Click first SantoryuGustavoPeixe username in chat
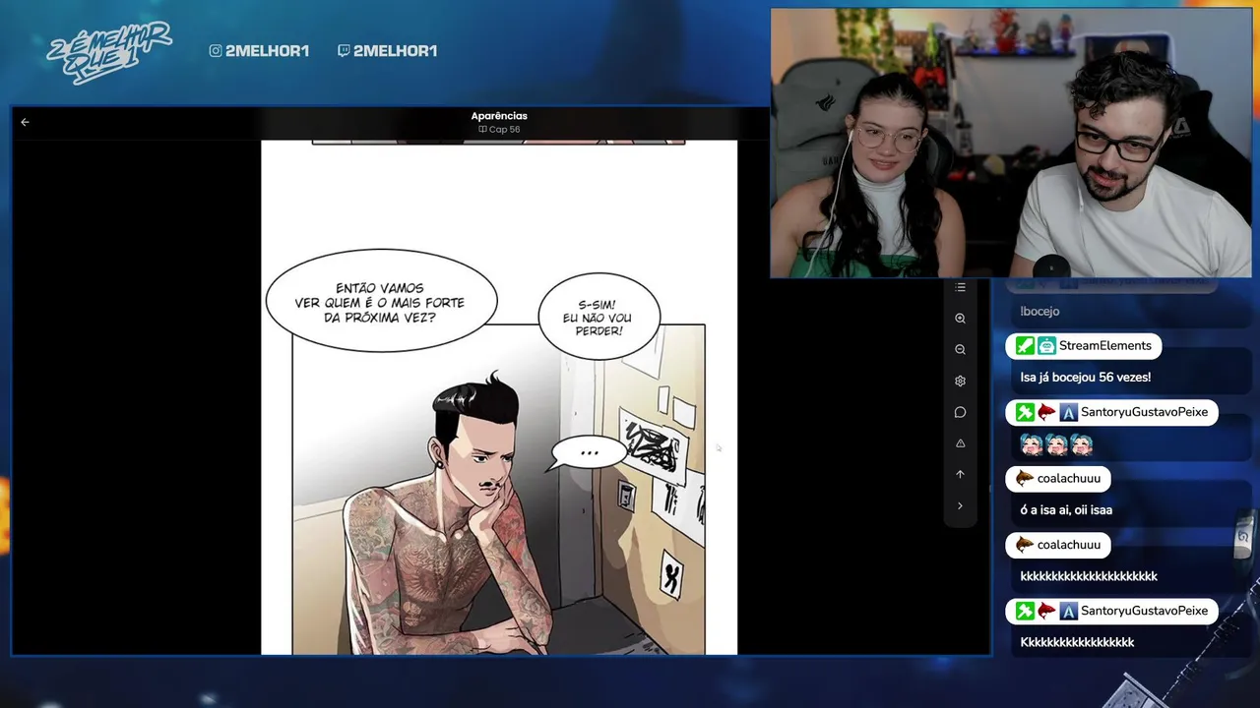 pos(1144,412)
